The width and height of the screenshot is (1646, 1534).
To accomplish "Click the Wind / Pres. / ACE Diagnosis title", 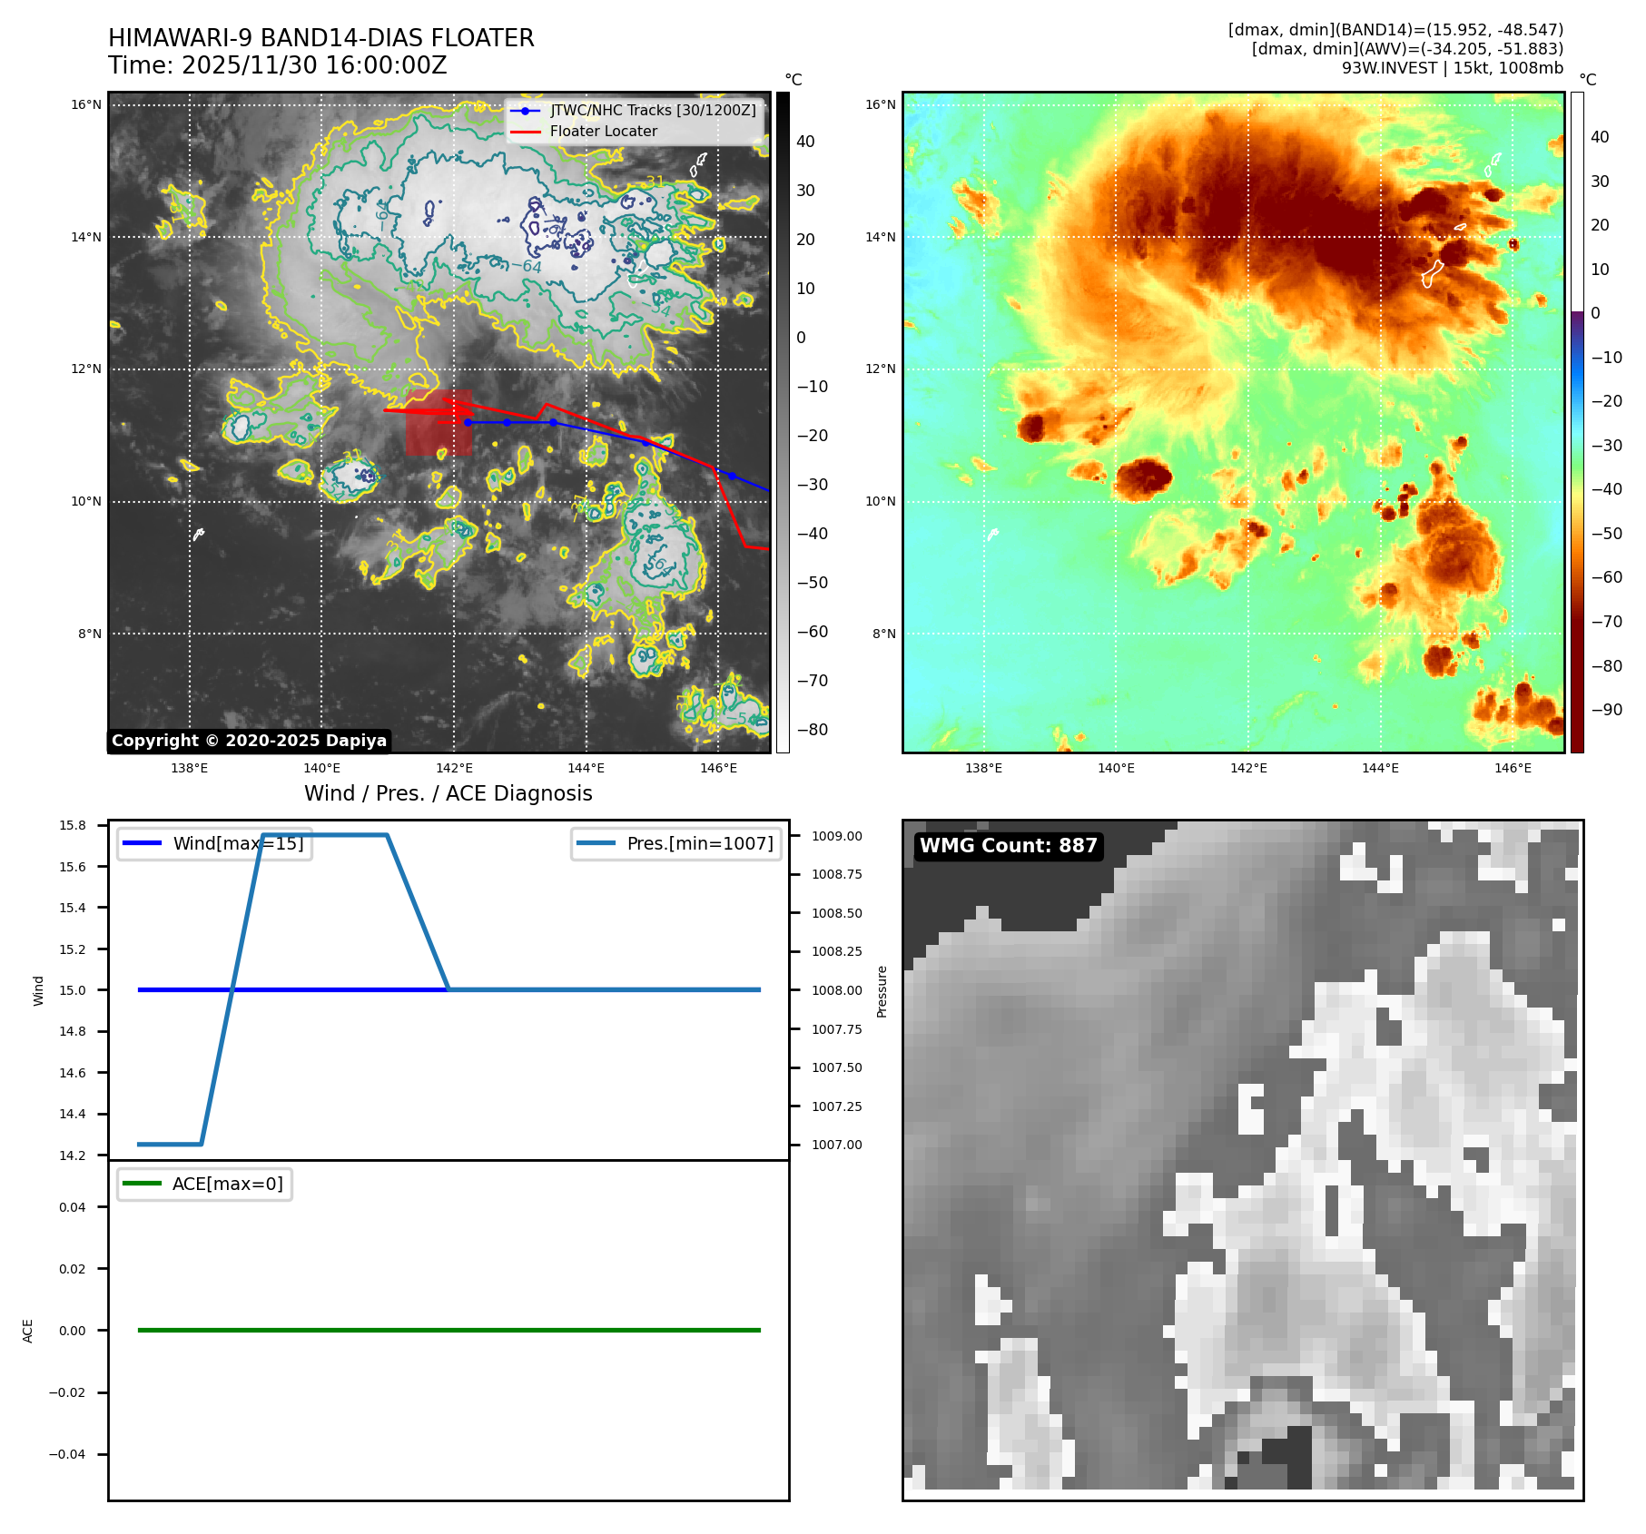I will pos(448,793).
